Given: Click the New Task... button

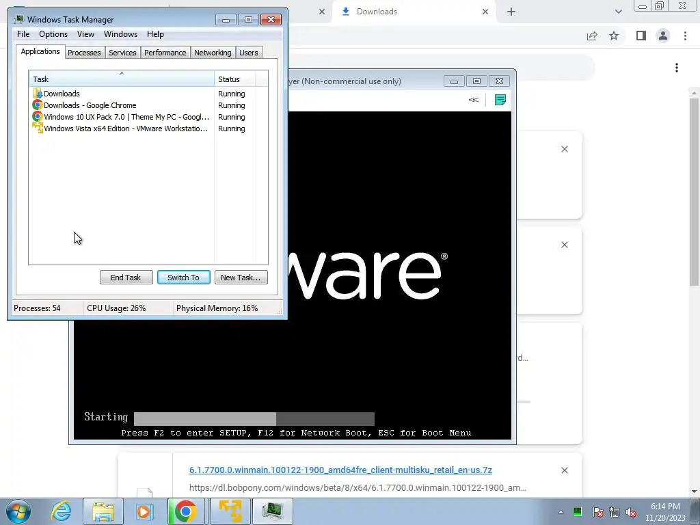Looking at the screenshot, I should (241, 278).
